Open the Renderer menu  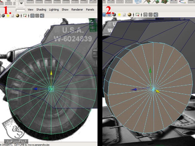[x=77, y=10]
